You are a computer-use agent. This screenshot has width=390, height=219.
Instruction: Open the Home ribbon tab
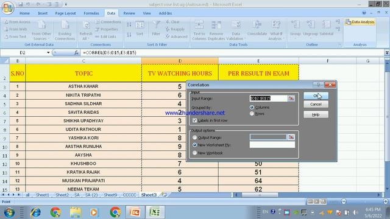[24, 13]
